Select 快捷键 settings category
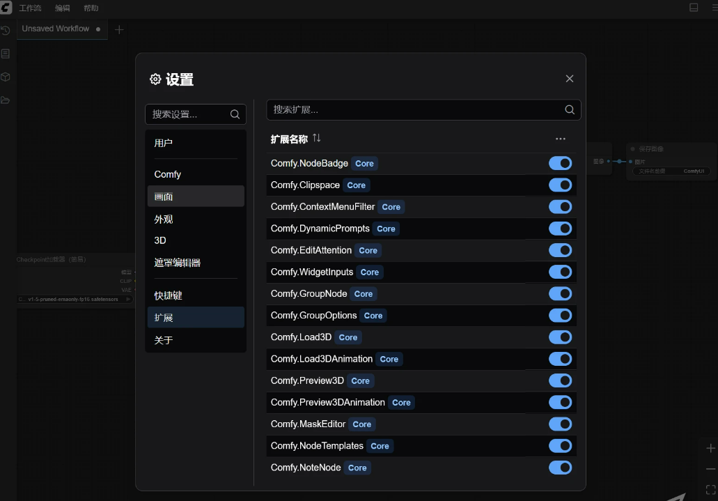The width and height of the screenshot is (718, 501). (196, 295)
